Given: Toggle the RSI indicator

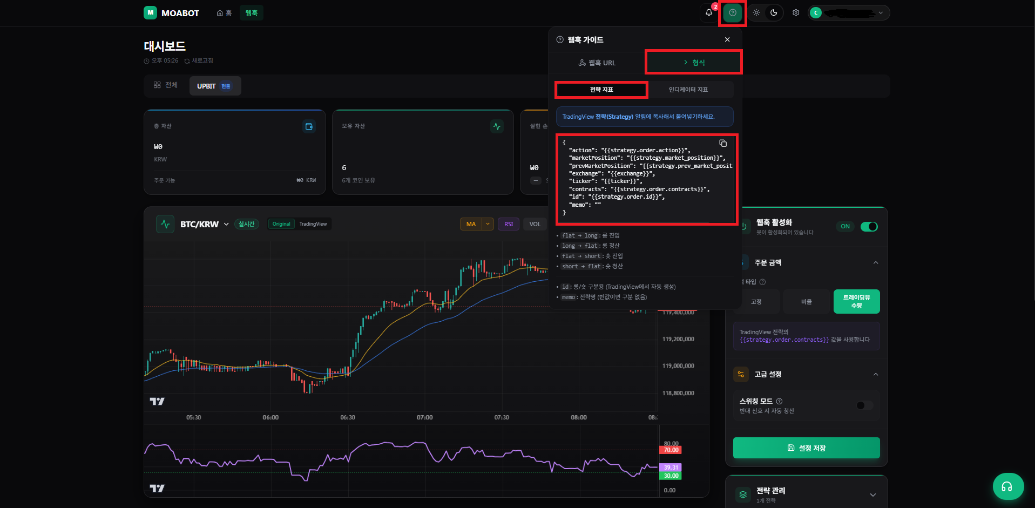Looking at the screenshot, I should (509, 224).
